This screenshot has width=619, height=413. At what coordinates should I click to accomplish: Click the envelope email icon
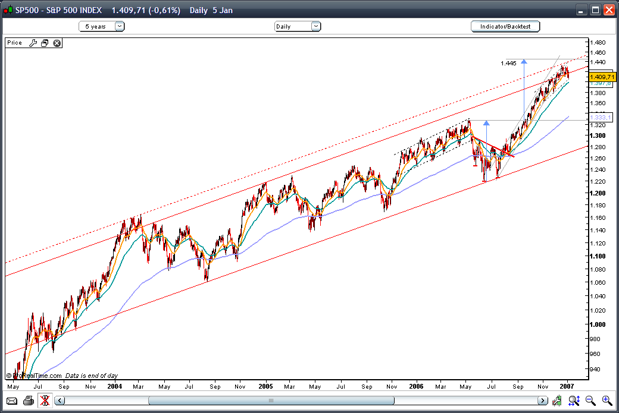[12, 401]
